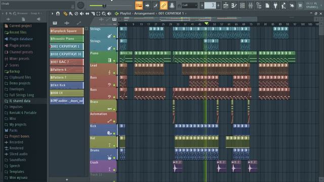324x182 pixels.
Task: Add new pattern with plus button
Action: click(67, 179)
